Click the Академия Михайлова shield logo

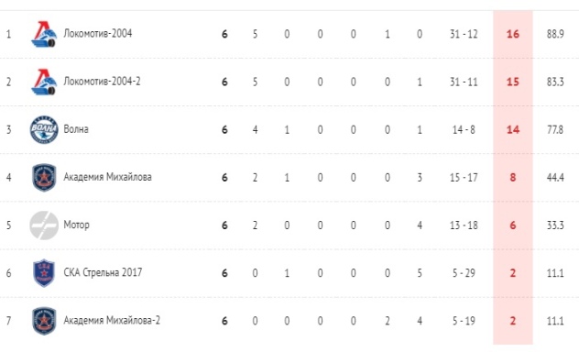(x=44, y=177)
